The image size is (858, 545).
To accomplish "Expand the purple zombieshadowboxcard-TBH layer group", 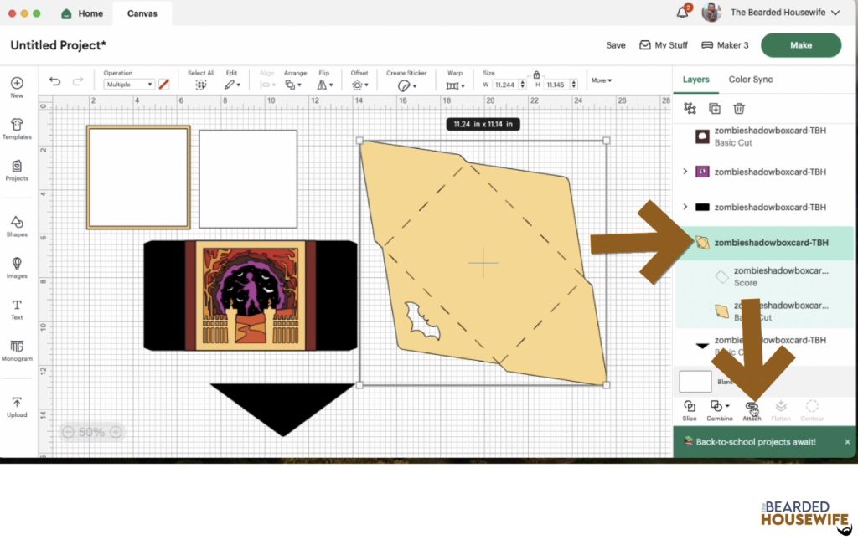I will pyautogui.click(x=685, y=172).
